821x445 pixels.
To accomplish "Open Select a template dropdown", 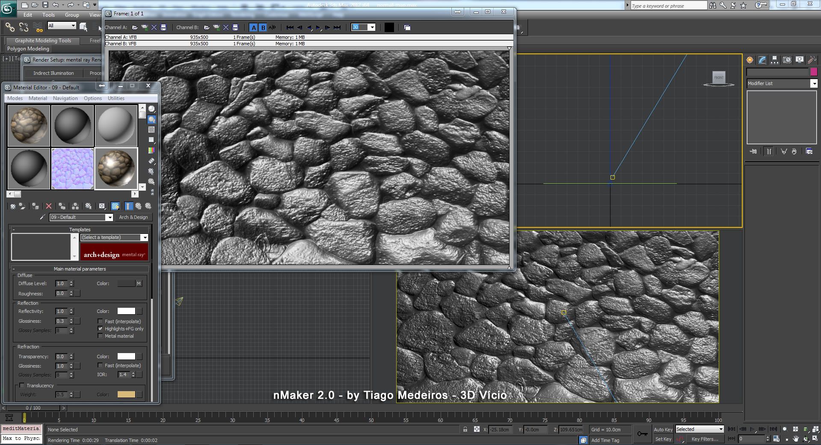I will [x=145, y=238].
